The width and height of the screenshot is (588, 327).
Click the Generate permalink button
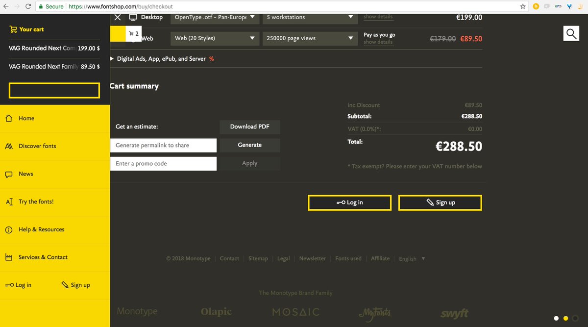click(250, 145)
